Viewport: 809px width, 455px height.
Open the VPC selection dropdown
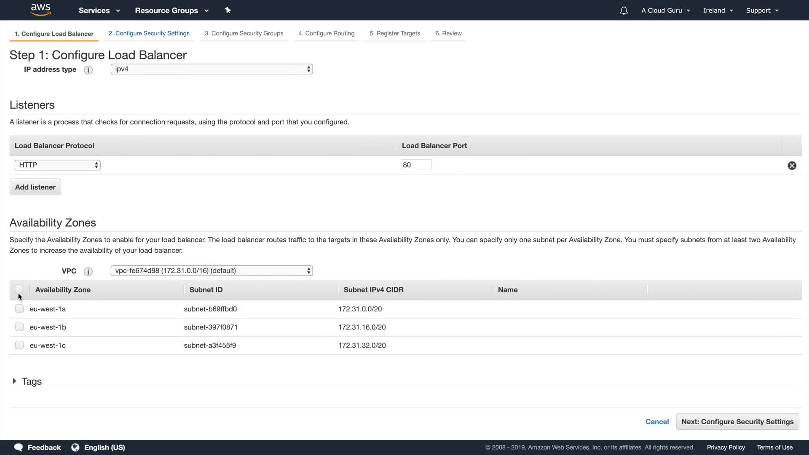tap(212, 271)
